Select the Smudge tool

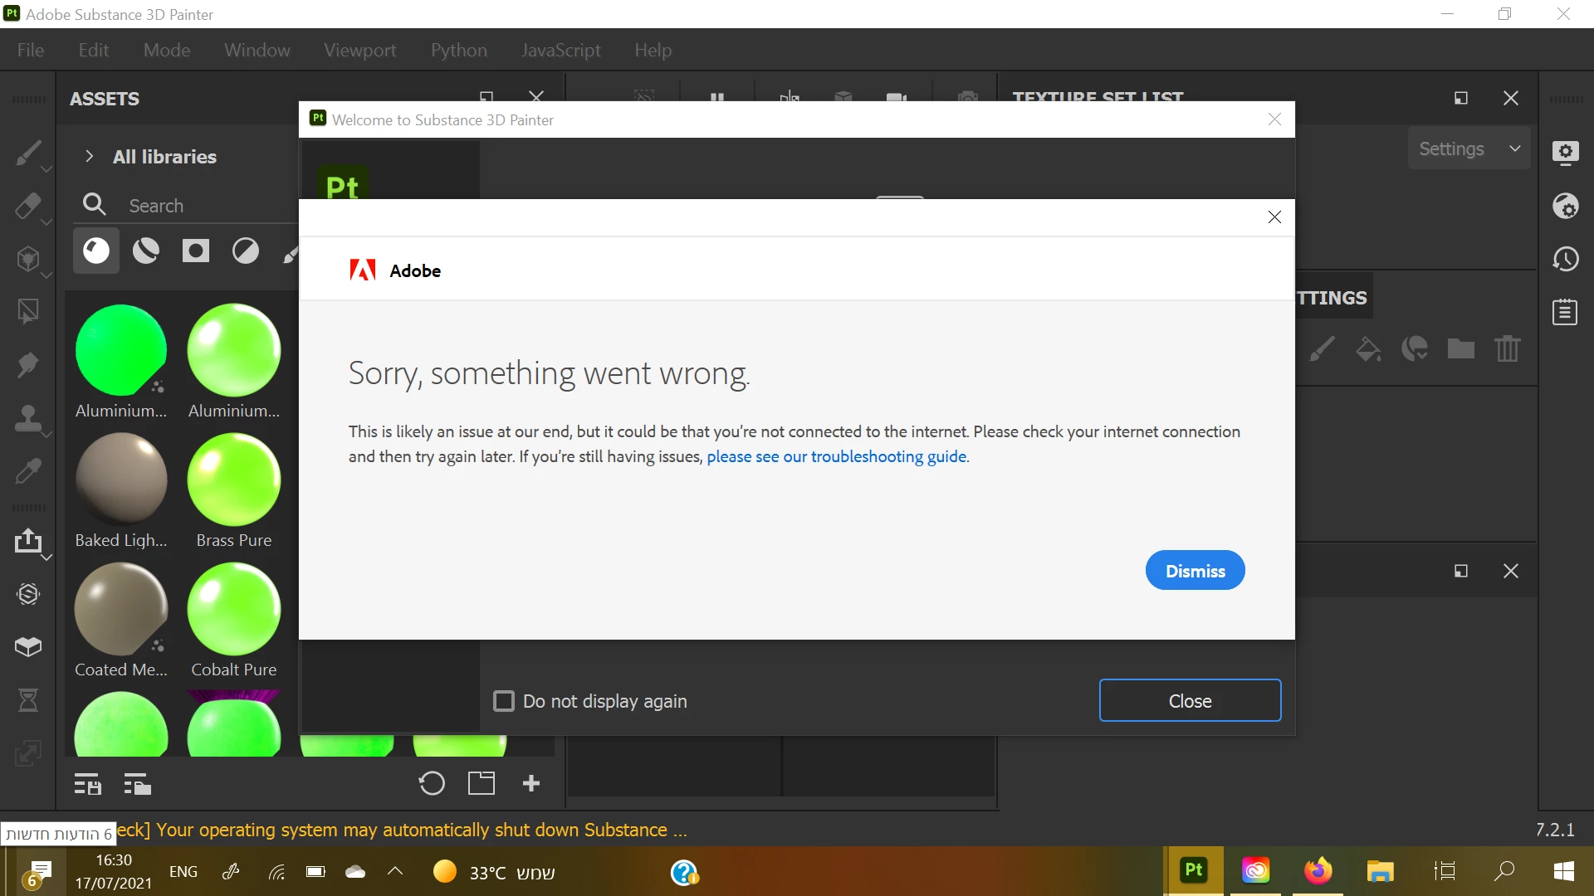pyautogui.click(x=27, y=365)
